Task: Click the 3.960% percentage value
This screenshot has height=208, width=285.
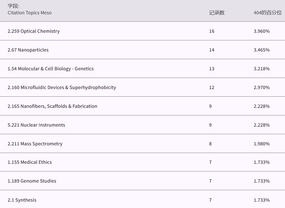Action: click(x=261, y=31)
